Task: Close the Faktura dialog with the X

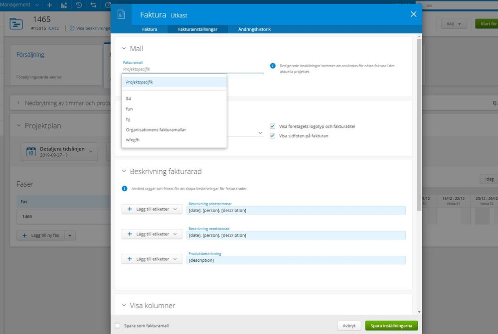Action: 413,14
